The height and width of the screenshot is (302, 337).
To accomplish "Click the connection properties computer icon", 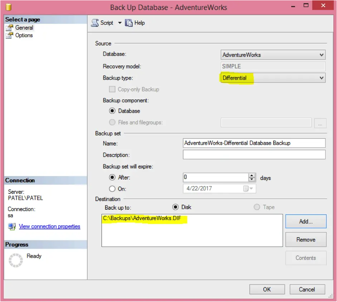I will click(12, 226).
